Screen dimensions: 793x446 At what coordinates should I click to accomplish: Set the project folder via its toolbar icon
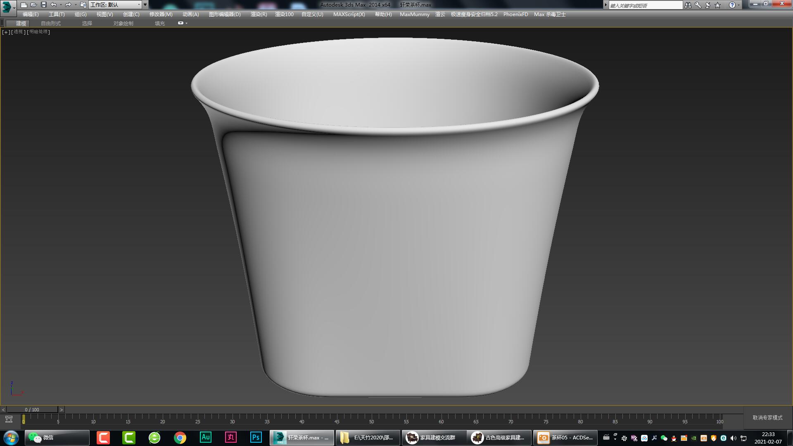tap(83, 5)
